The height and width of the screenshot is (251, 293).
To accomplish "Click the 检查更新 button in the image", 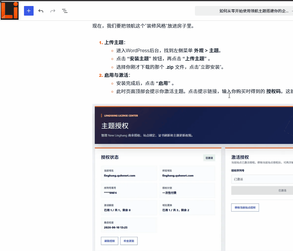I will [x=129, y=241].
